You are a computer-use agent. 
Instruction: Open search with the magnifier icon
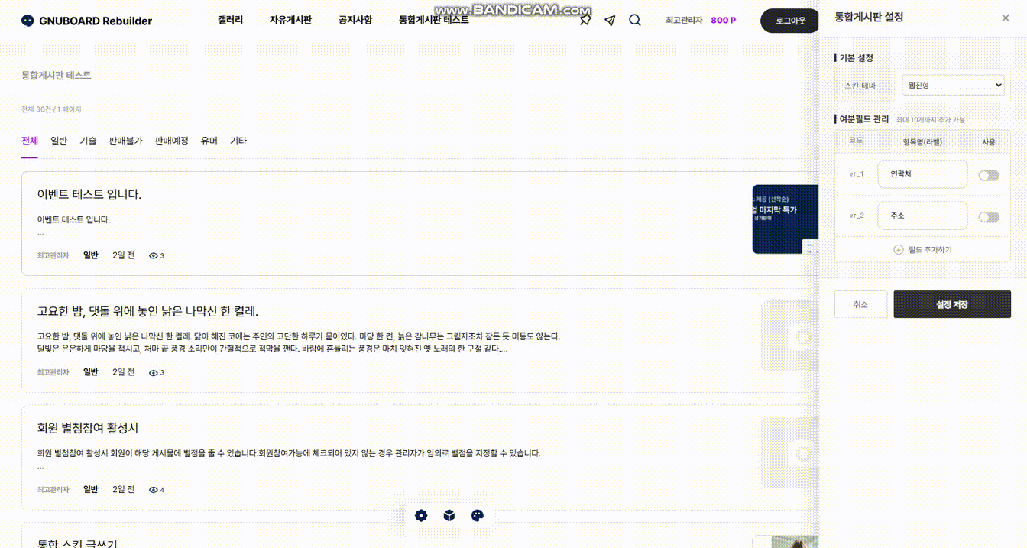[x=634, y=21]
